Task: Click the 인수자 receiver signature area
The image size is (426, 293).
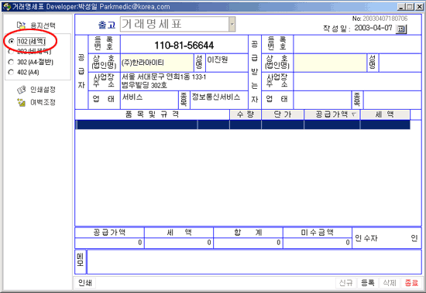Action: [x=386, y=238]
